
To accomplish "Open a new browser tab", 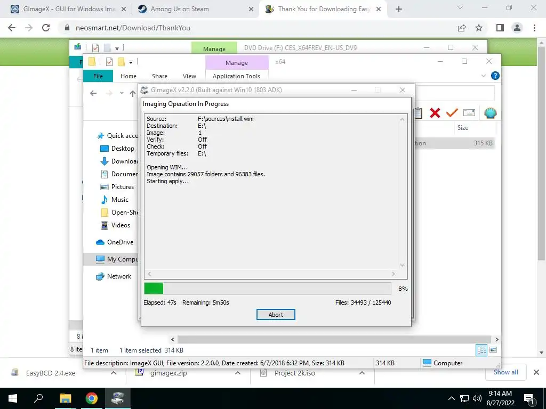I will [399, 10].
